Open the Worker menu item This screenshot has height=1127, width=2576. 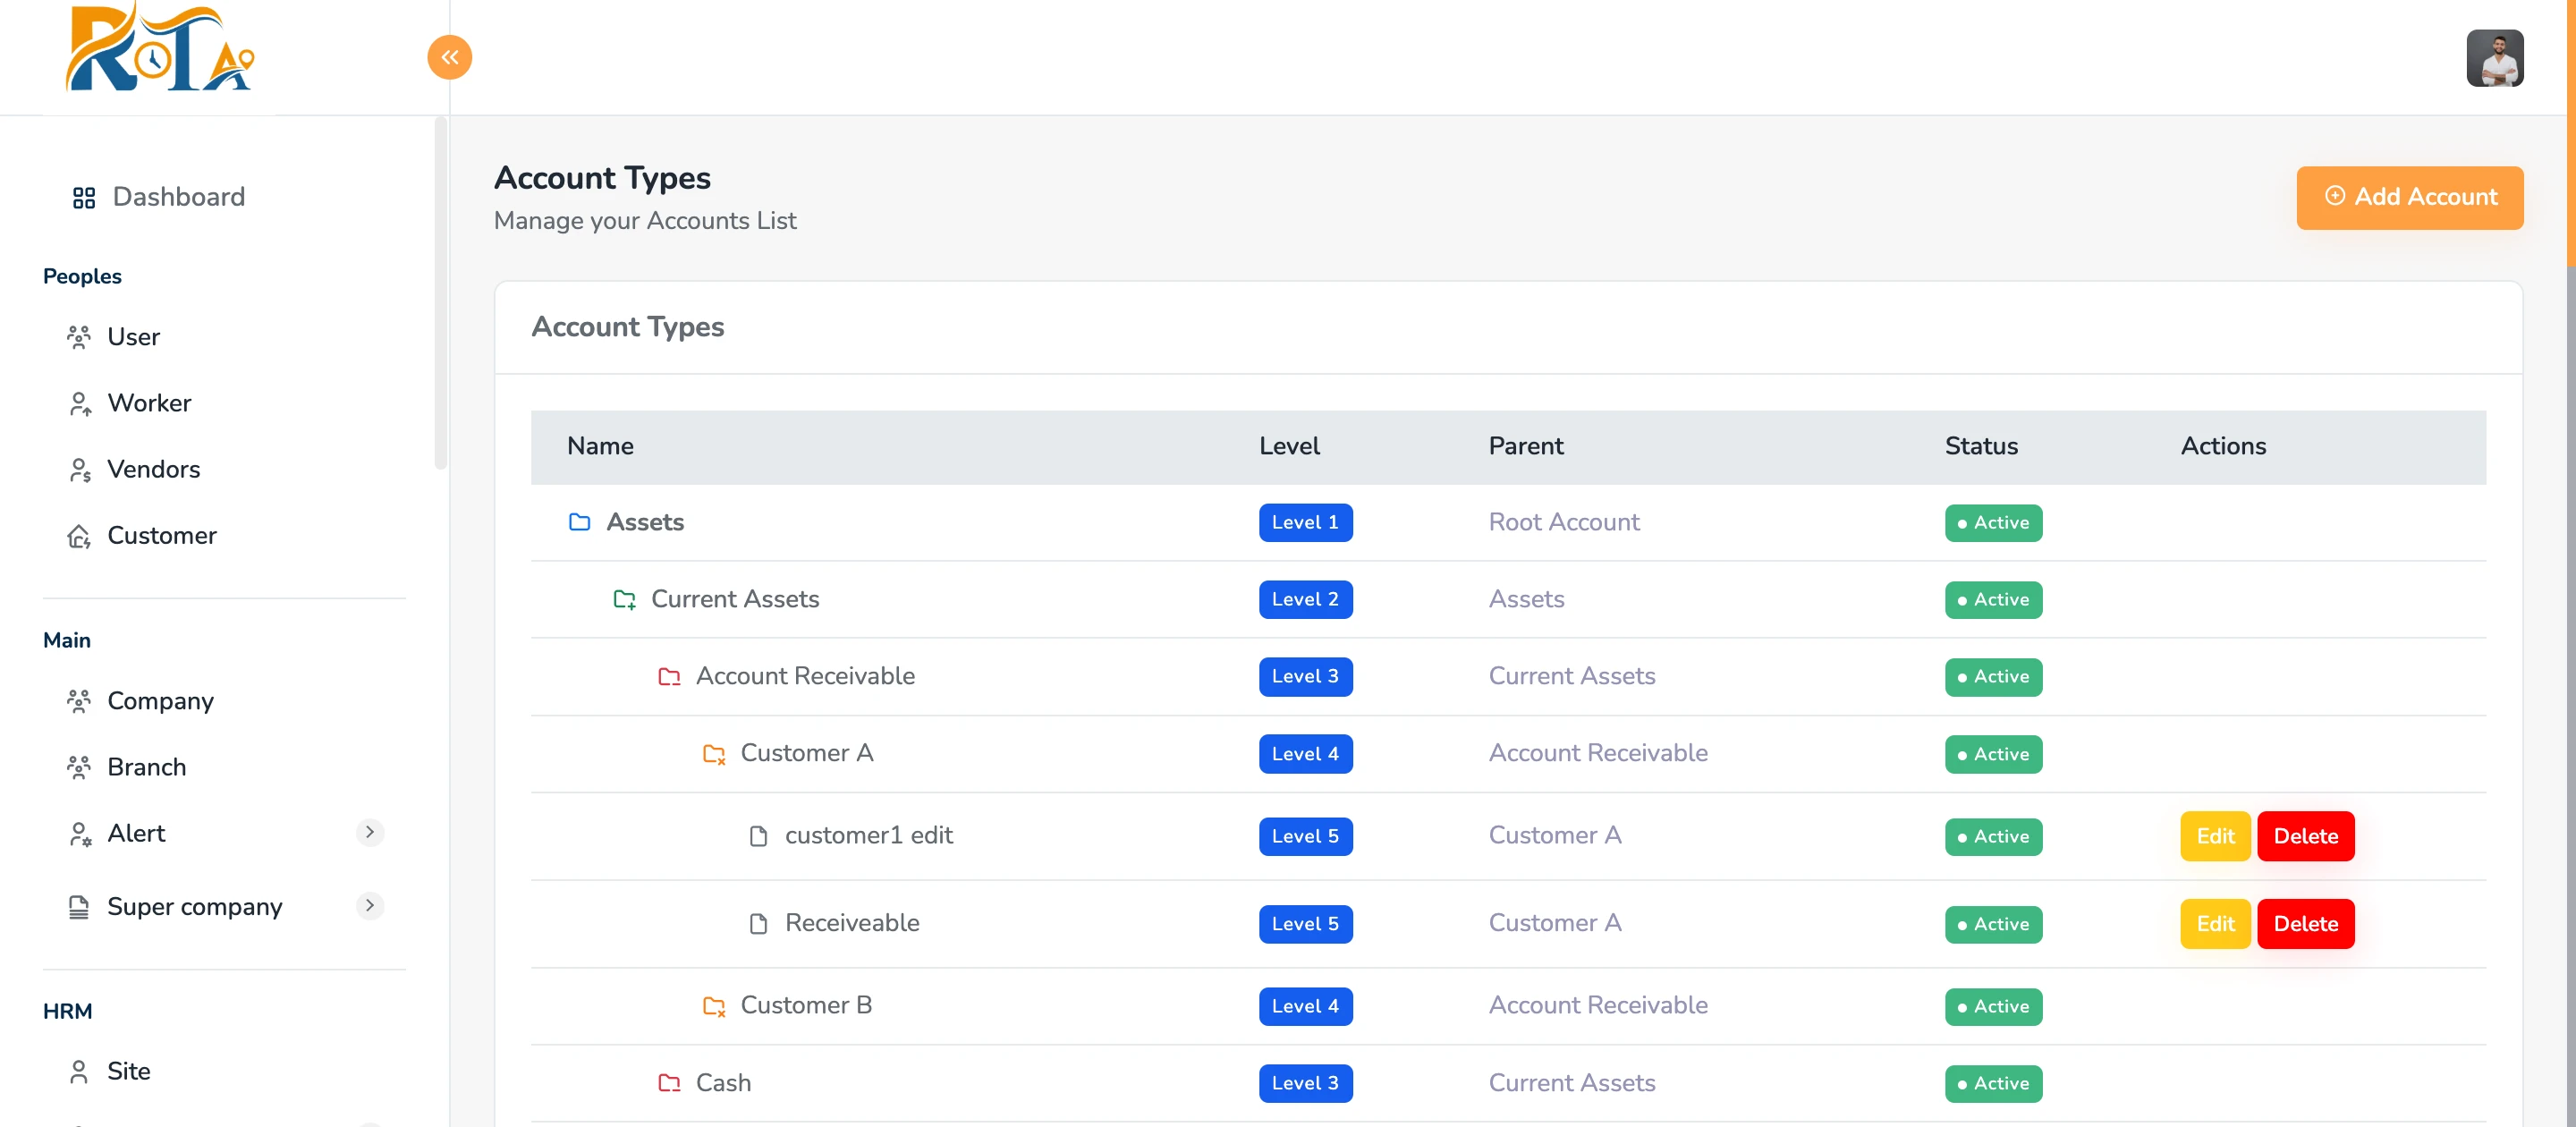tap(148, 403)
